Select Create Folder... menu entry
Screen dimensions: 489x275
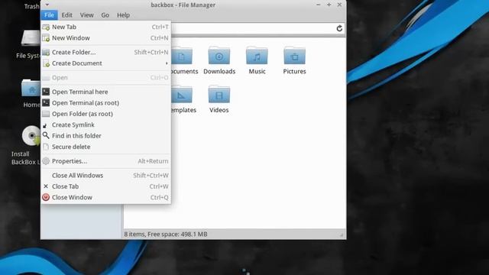point(105,53)
